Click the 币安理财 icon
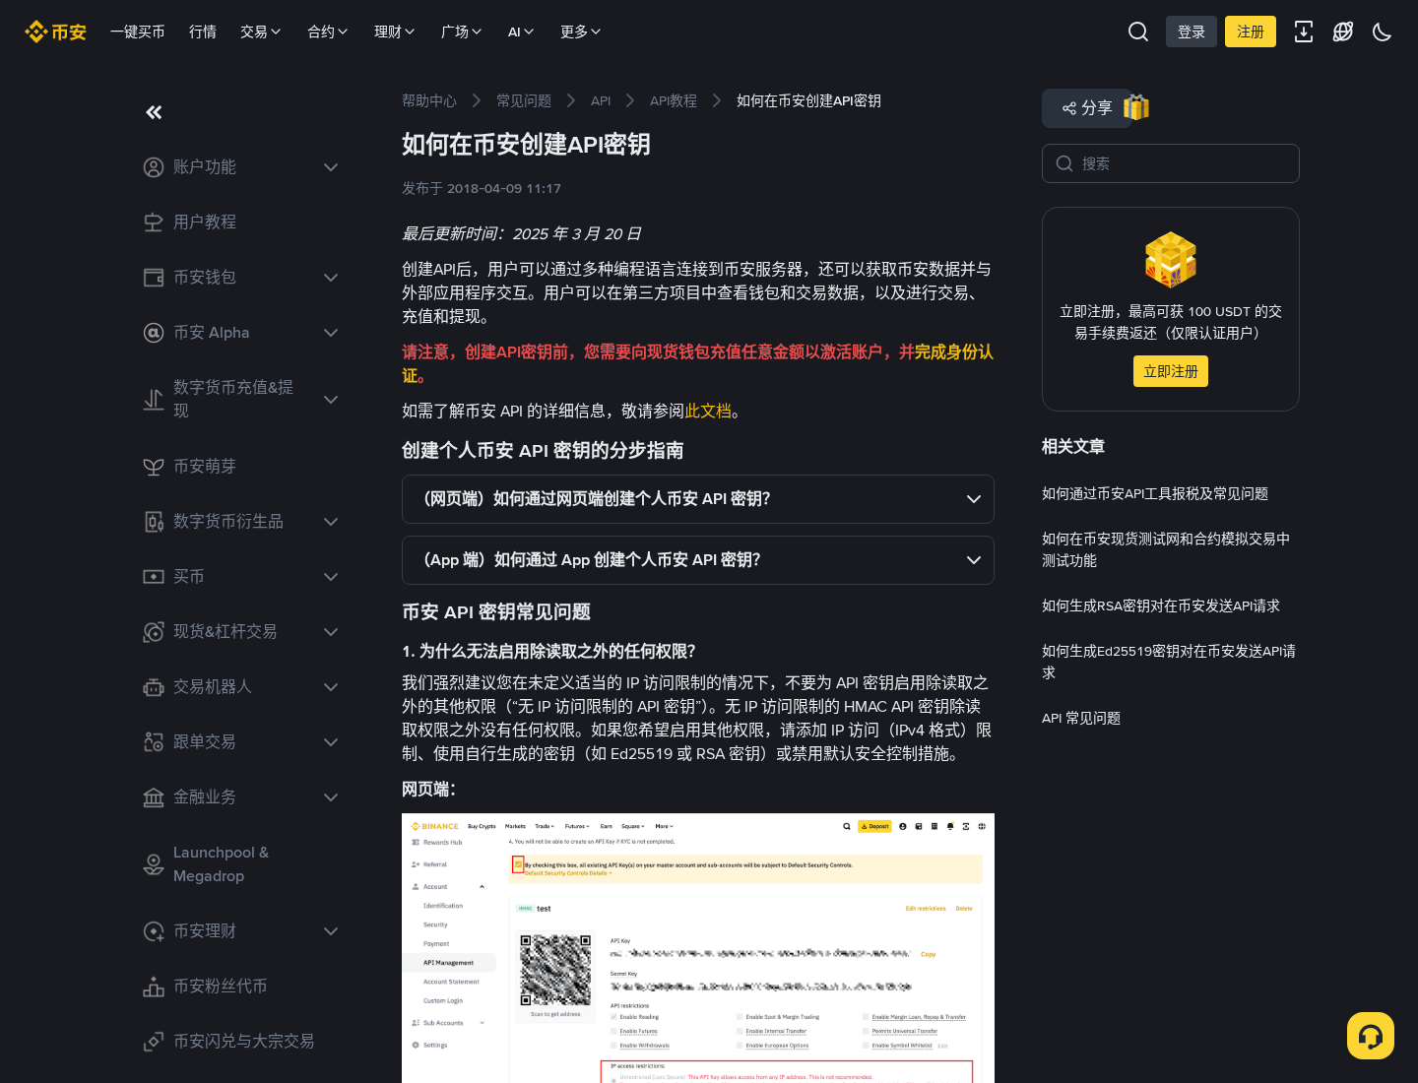 (154, 931)
